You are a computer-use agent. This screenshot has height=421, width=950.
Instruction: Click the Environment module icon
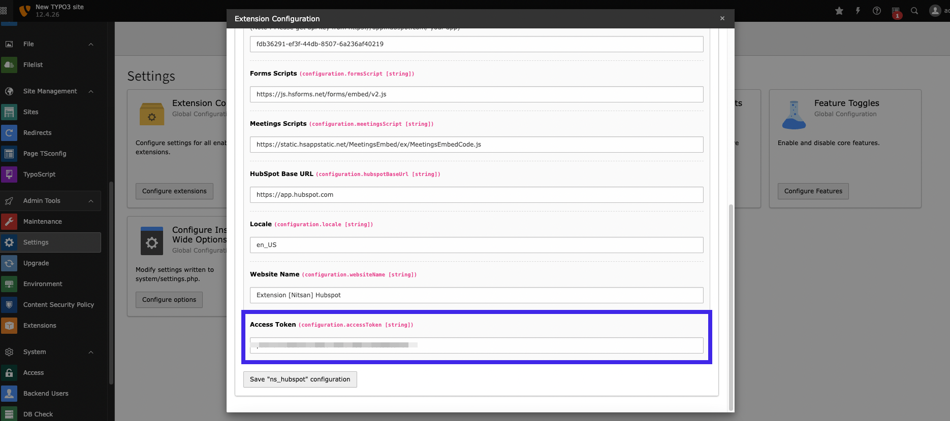pos(9,284)
